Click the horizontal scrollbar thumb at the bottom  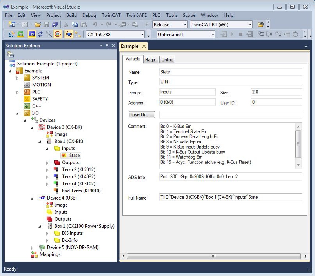point(214,256)
